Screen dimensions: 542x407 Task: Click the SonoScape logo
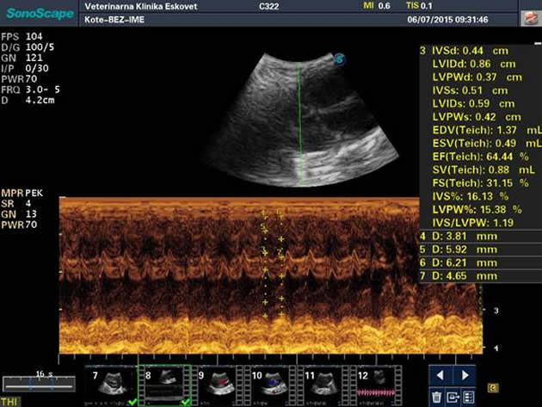(40, 13)
